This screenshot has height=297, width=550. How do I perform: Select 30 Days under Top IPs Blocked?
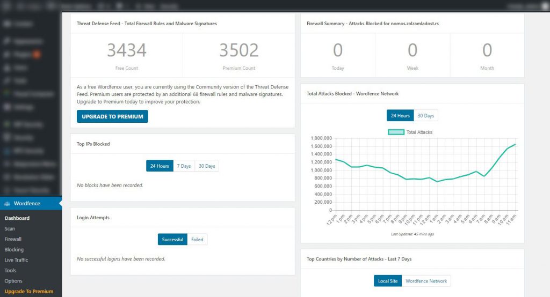click(207, 166)
